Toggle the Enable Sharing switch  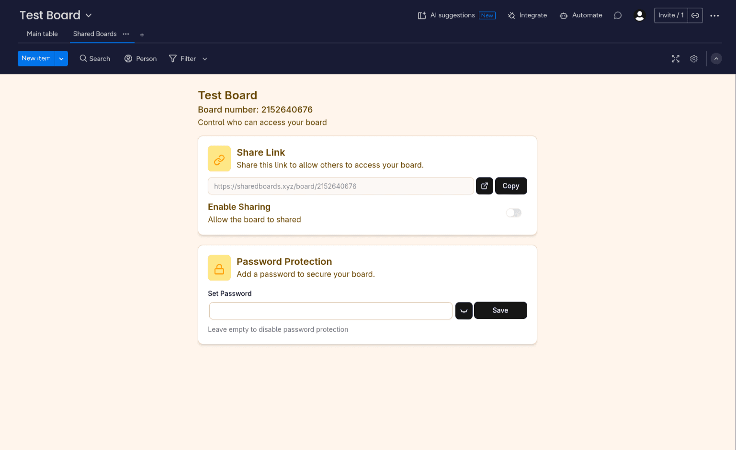click(x=514, y=213)
